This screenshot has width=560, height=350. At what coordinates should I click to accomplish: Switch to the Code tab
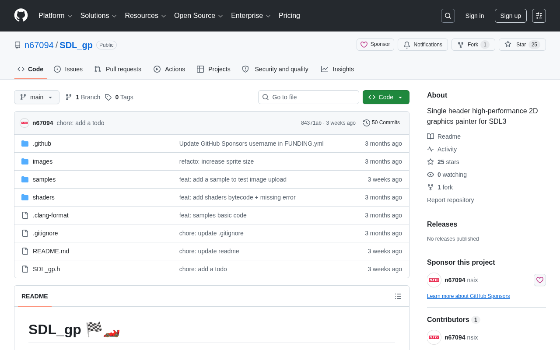click(31, 69)
